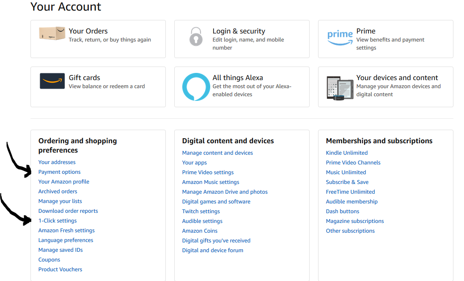Open Kindle Unlimited membership link
This screenshot has width=464, height=281.
(x=346, y=153)
